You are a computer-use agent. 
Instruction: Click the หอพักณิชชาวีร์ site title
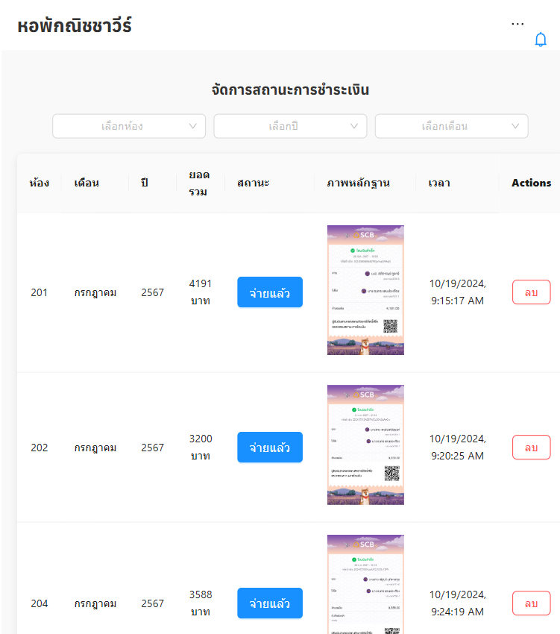coord(75,26)
